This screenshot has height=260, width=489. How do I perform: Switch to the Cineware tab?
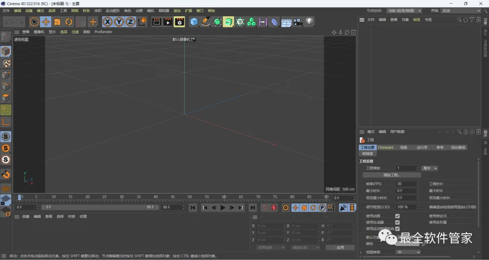tap(385, 148)
